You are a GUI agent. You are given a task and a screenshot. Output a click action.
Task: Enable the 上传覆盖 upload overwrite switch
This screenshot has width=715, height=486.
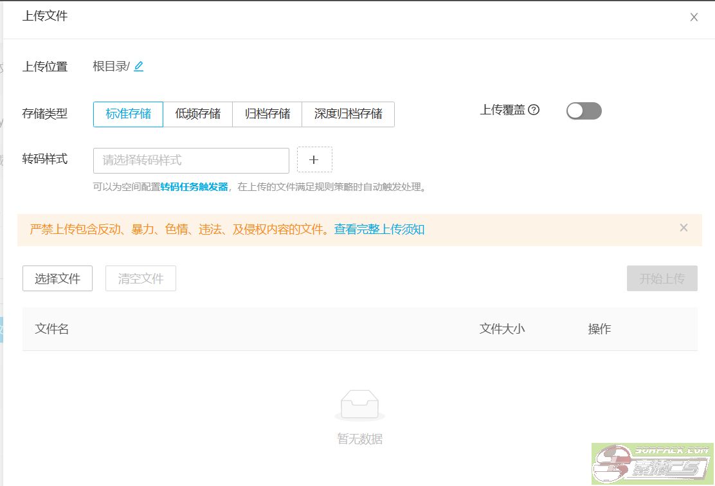pyautogui.click(x=584, y=111)
